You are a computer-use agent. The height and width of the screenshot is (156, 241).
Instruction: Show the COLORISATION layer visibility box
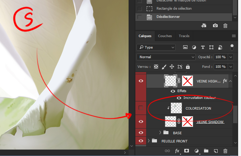coord(141,108)
